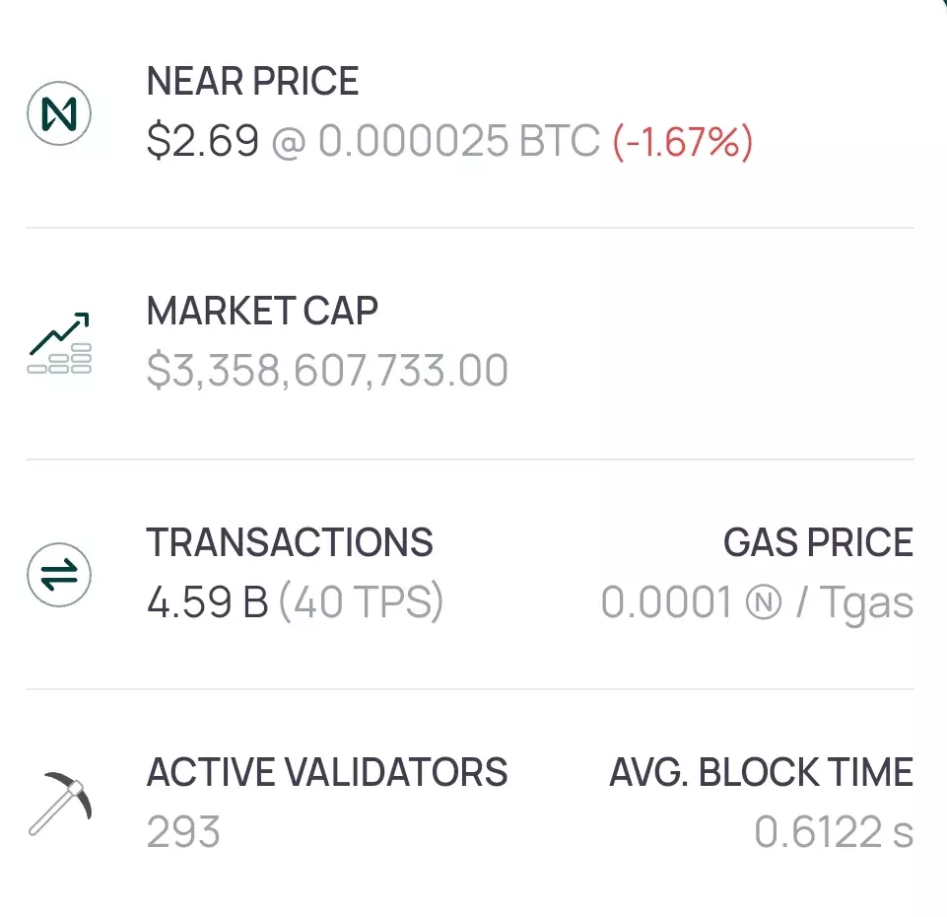Viewport: 947px width, 917px height.
Task: Select the NEAR PRICE heading
Action: click(252, 81)
